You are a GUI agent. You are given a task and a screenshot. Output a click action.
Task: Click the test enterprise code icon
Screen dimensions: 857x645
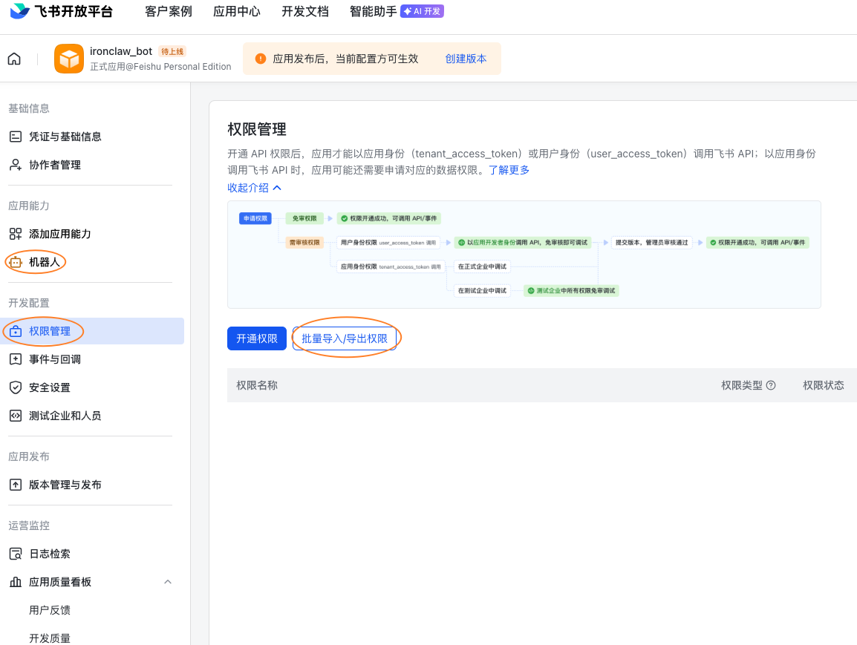pos(16,416)
